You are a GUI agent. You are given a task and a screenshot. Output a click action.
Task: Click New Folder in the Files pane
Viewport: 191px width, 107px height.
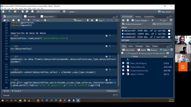(x=128, y=50)
